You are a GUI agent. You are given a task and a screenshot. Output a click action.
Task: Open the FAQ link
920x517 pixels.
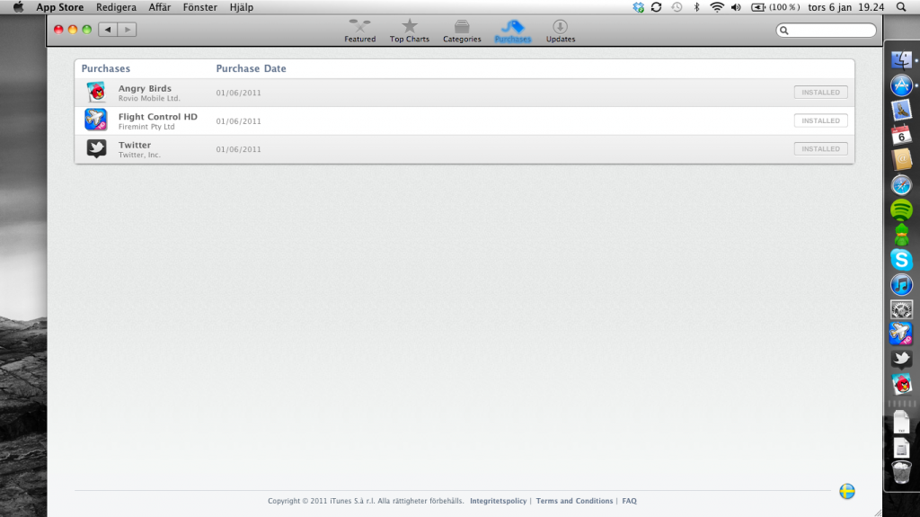629,501
